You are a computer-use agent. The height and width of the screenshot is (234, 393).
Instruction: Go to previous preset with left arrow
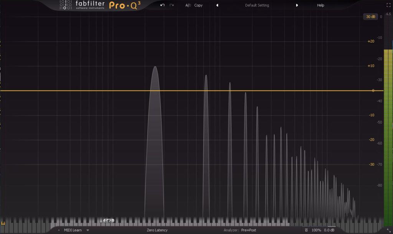[x=217, y=5]
